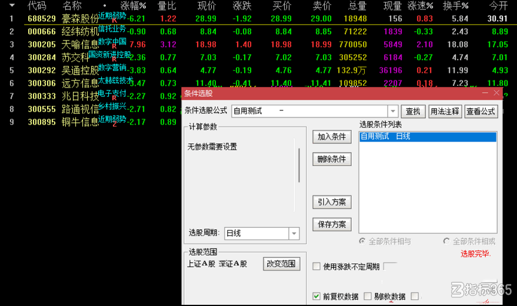Enable 使用涨跌不定周期 checkbox
The height and width of the screenshot is (306, 517).
(316, 266)
